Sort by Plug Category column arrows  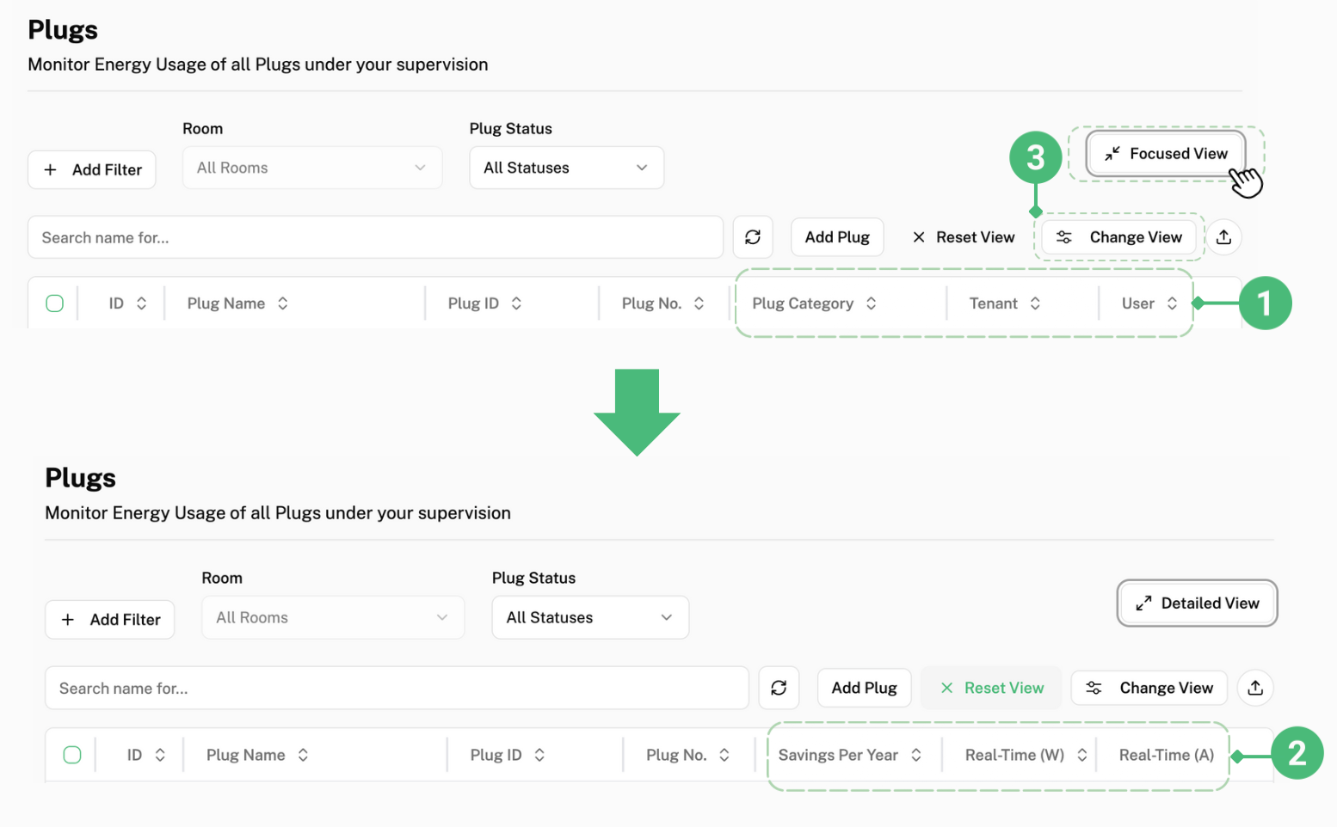pos(872,303)
